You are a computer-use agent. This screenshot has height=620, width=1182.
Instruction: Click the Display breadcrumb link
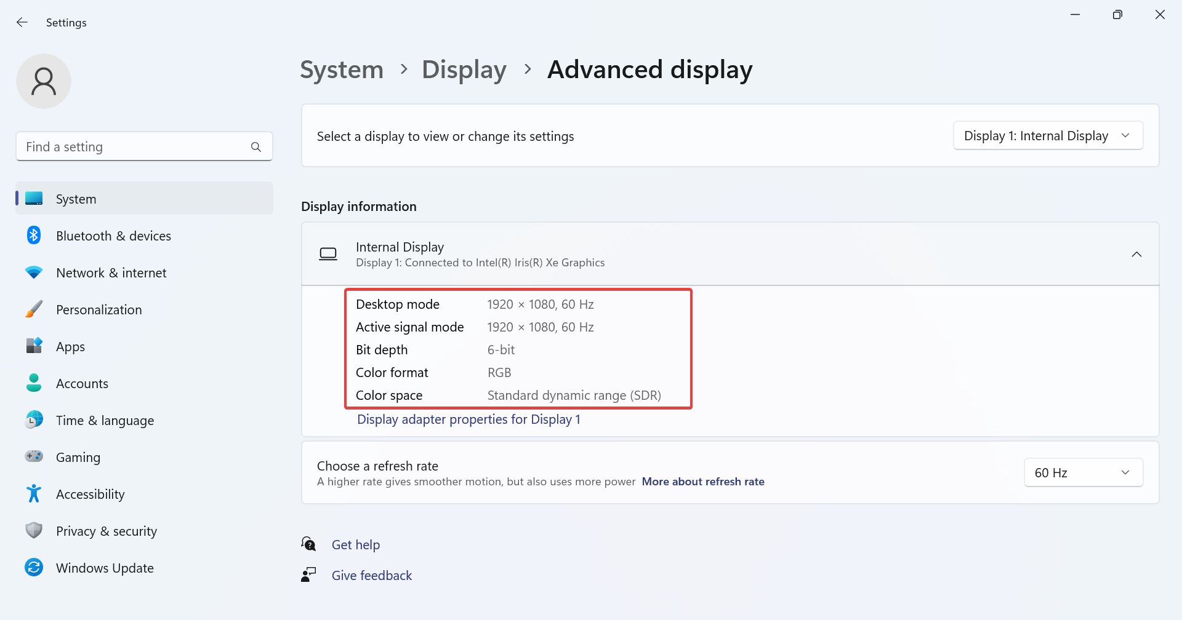[x=464, y=70]
